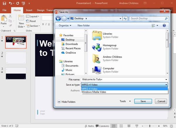This screenshot has width=176, height=128.
Task: Open the Computer system folder icon
Action: [x=97, y=70]
